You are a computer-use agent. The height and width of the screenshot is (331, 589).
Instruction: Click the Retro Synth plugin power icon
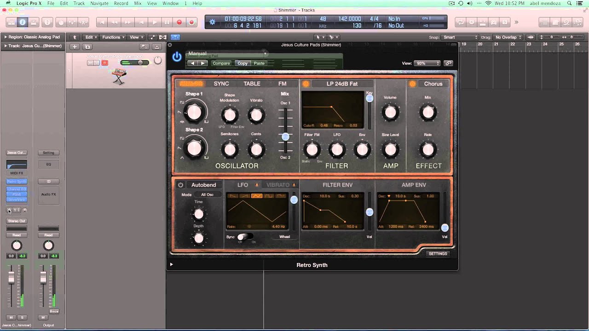pyautogui.click(x=177, y=57)
